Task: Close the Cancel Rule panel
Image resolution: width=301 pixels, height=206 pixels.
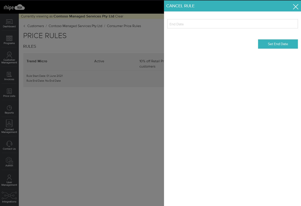Action: click(x=295, y=7)
